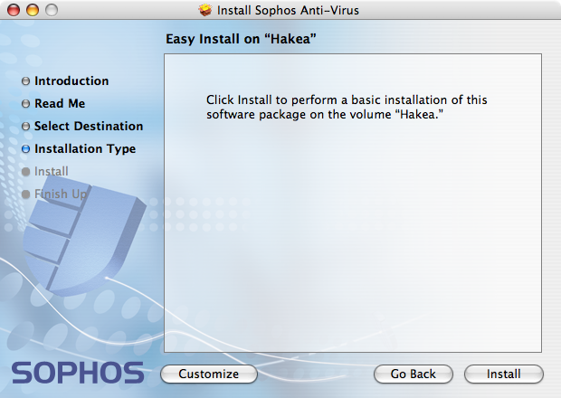Viewport: 561px width, 398px height.
Task: Go Back to the previous step
Action: click(x=414, y=374)
